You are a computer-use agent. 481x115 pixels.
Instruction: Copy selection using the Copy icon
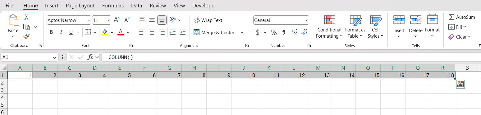[x=27, y=27]
